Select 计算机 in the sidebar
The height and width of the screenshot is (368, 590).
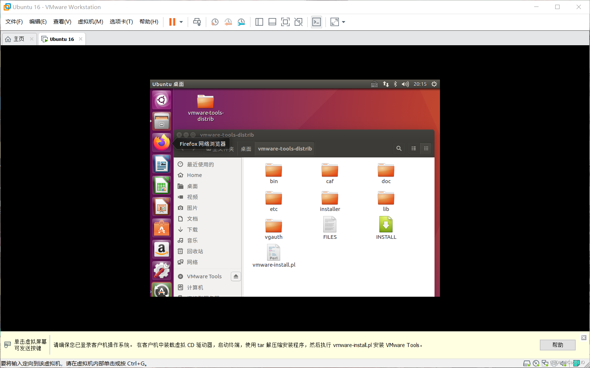(208, 287)
